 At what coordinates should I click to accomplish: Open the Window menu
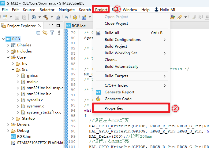[130, 10]
